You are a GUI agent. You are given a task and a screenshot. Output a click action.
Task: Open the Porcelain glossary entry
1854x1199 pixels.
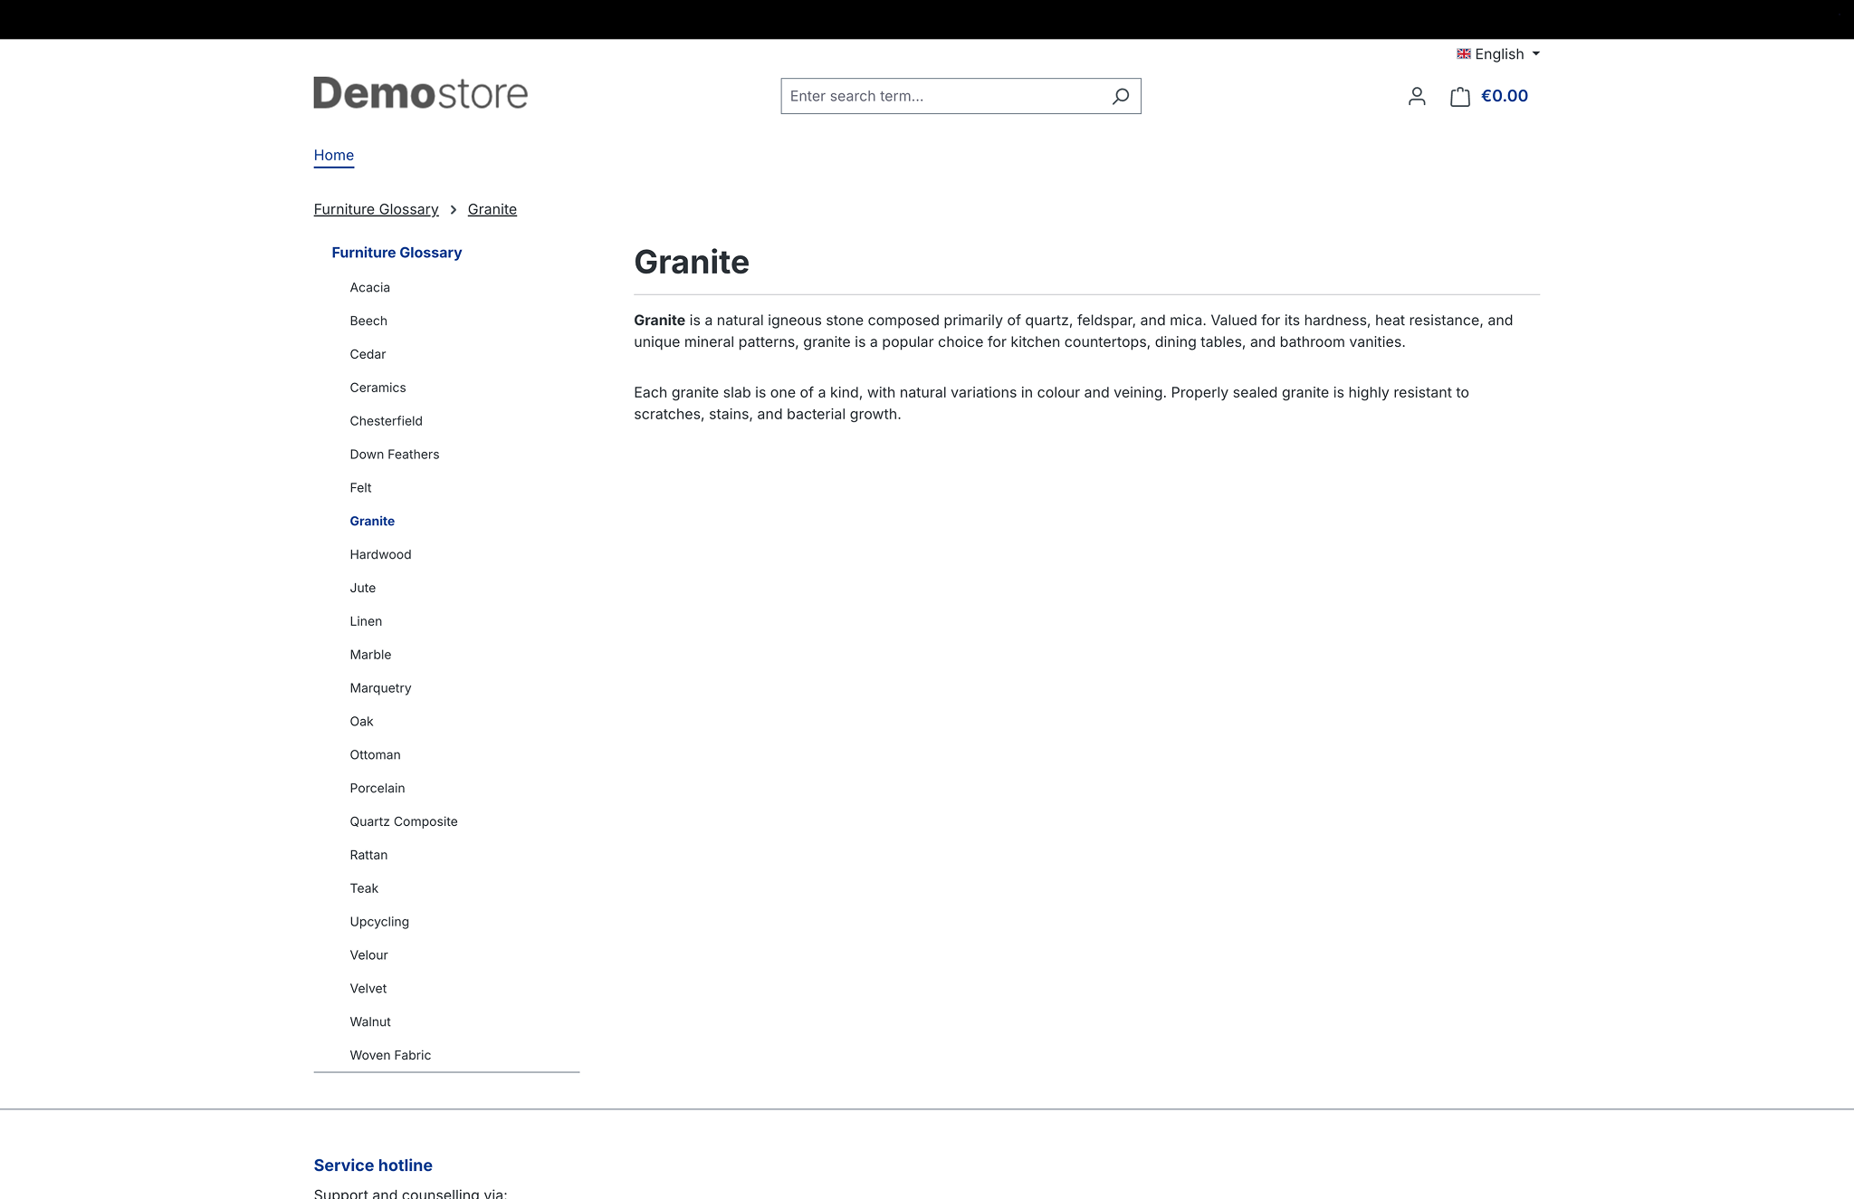pos(377,788)
